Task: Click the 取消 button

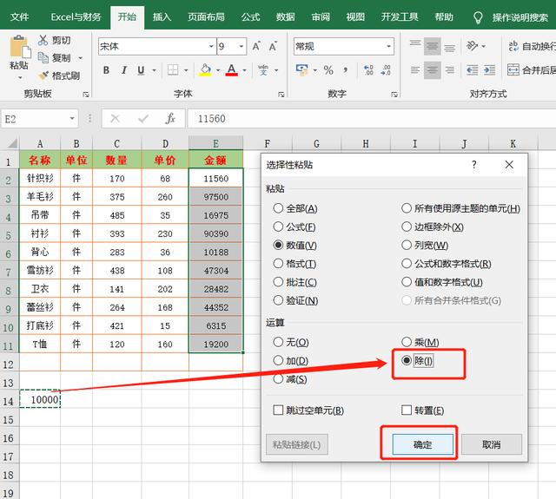Action: (492, 444)
